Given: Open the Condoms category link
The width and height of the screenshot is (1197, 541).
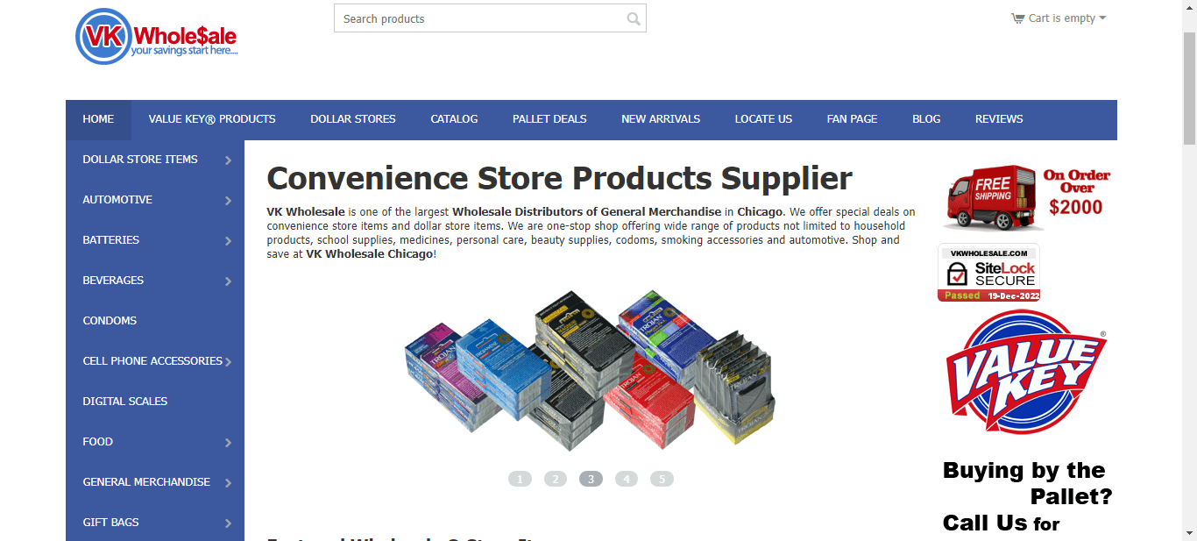Looking at the screenshot, I should [110, 321].
